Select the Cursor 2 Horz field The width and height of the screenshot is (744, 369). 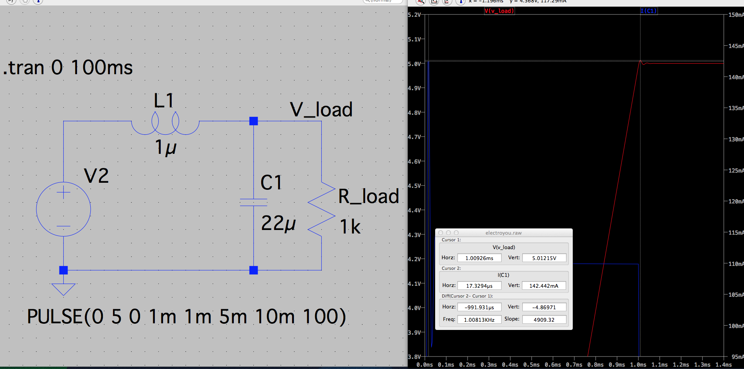[x=479, y=286]
